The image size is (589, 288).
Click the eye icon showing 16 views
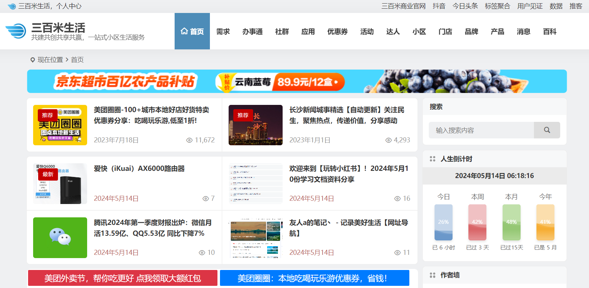(397, 199)
